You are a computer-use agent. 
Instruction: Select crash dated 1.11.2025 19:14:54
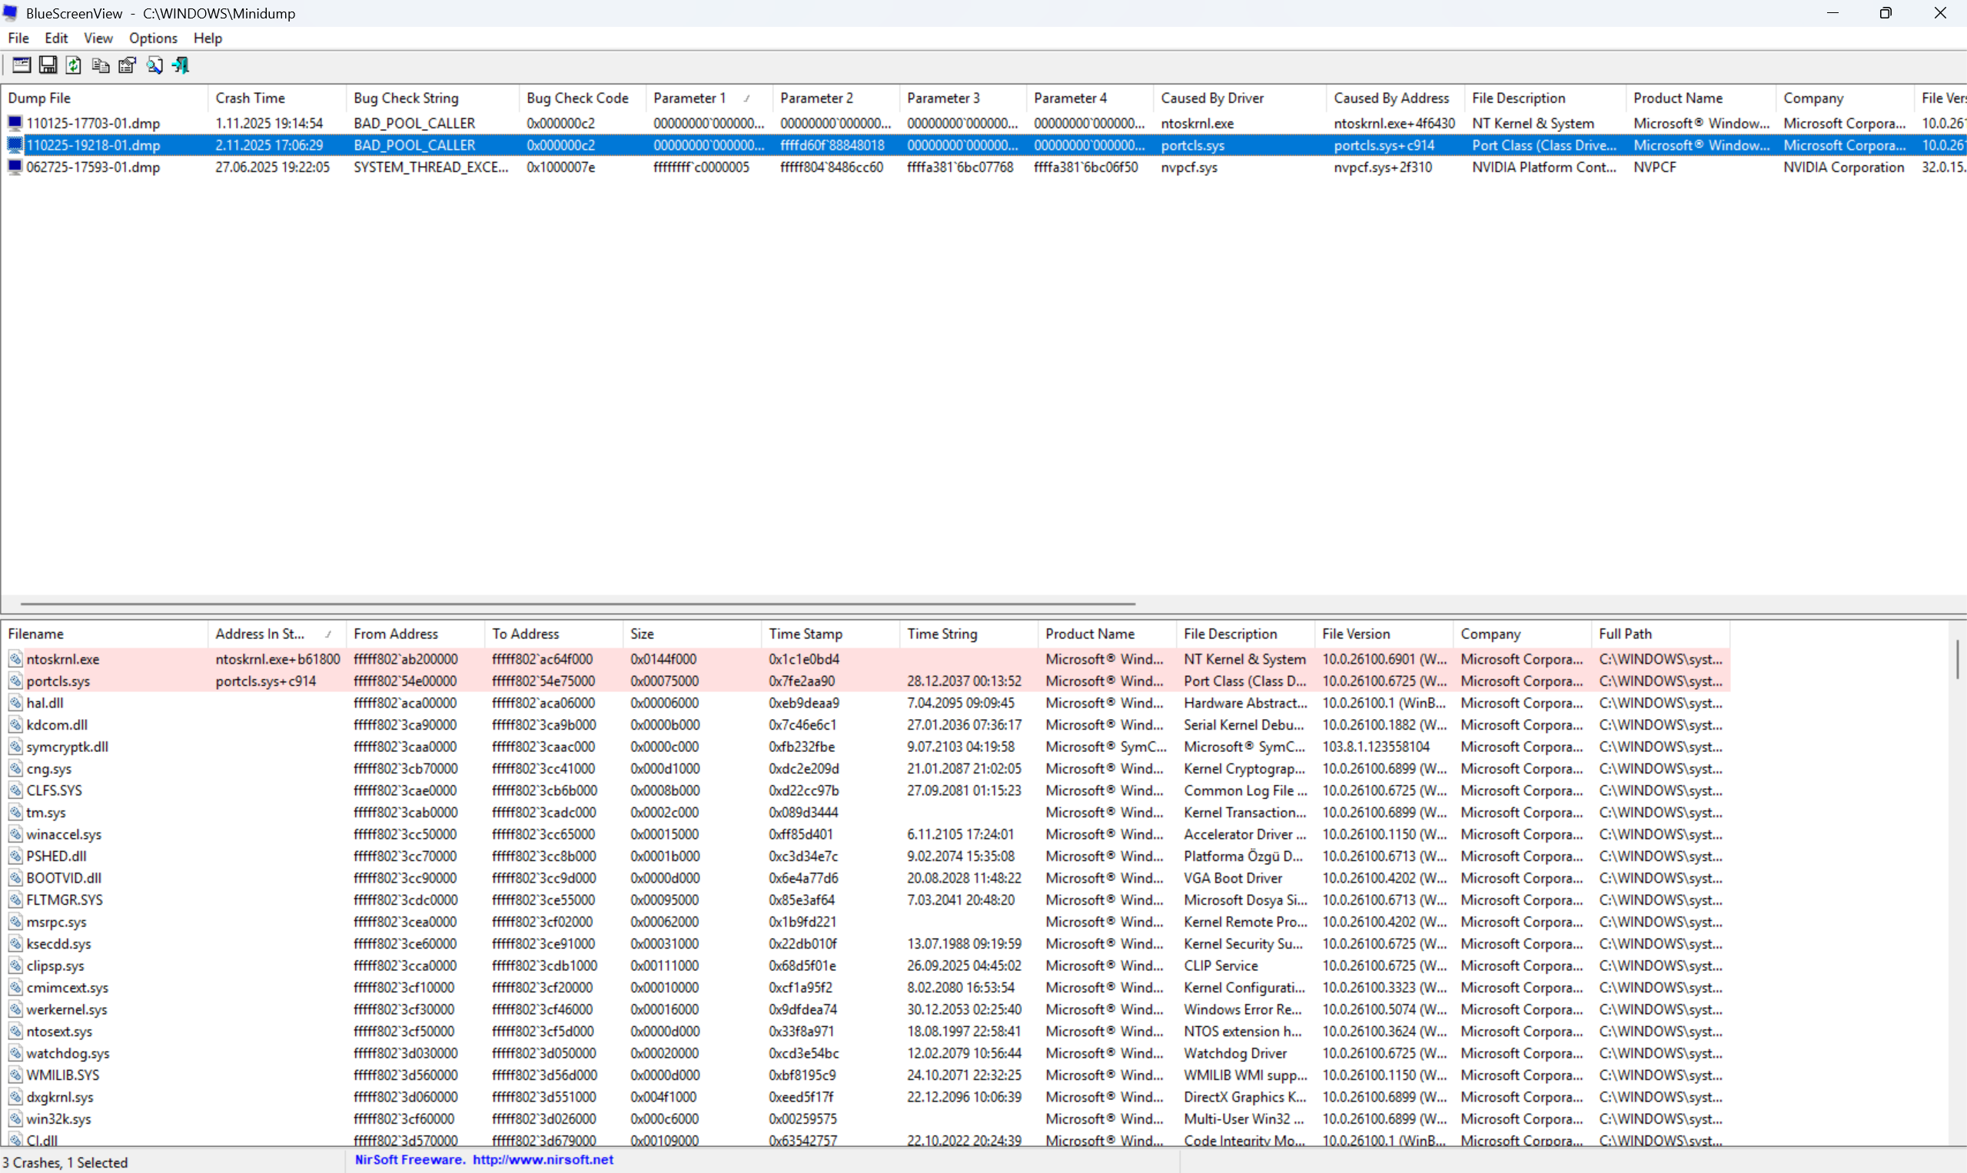269,124
